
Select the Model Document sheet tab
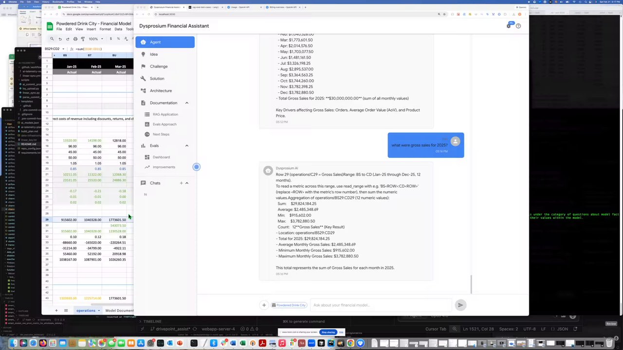119,311
